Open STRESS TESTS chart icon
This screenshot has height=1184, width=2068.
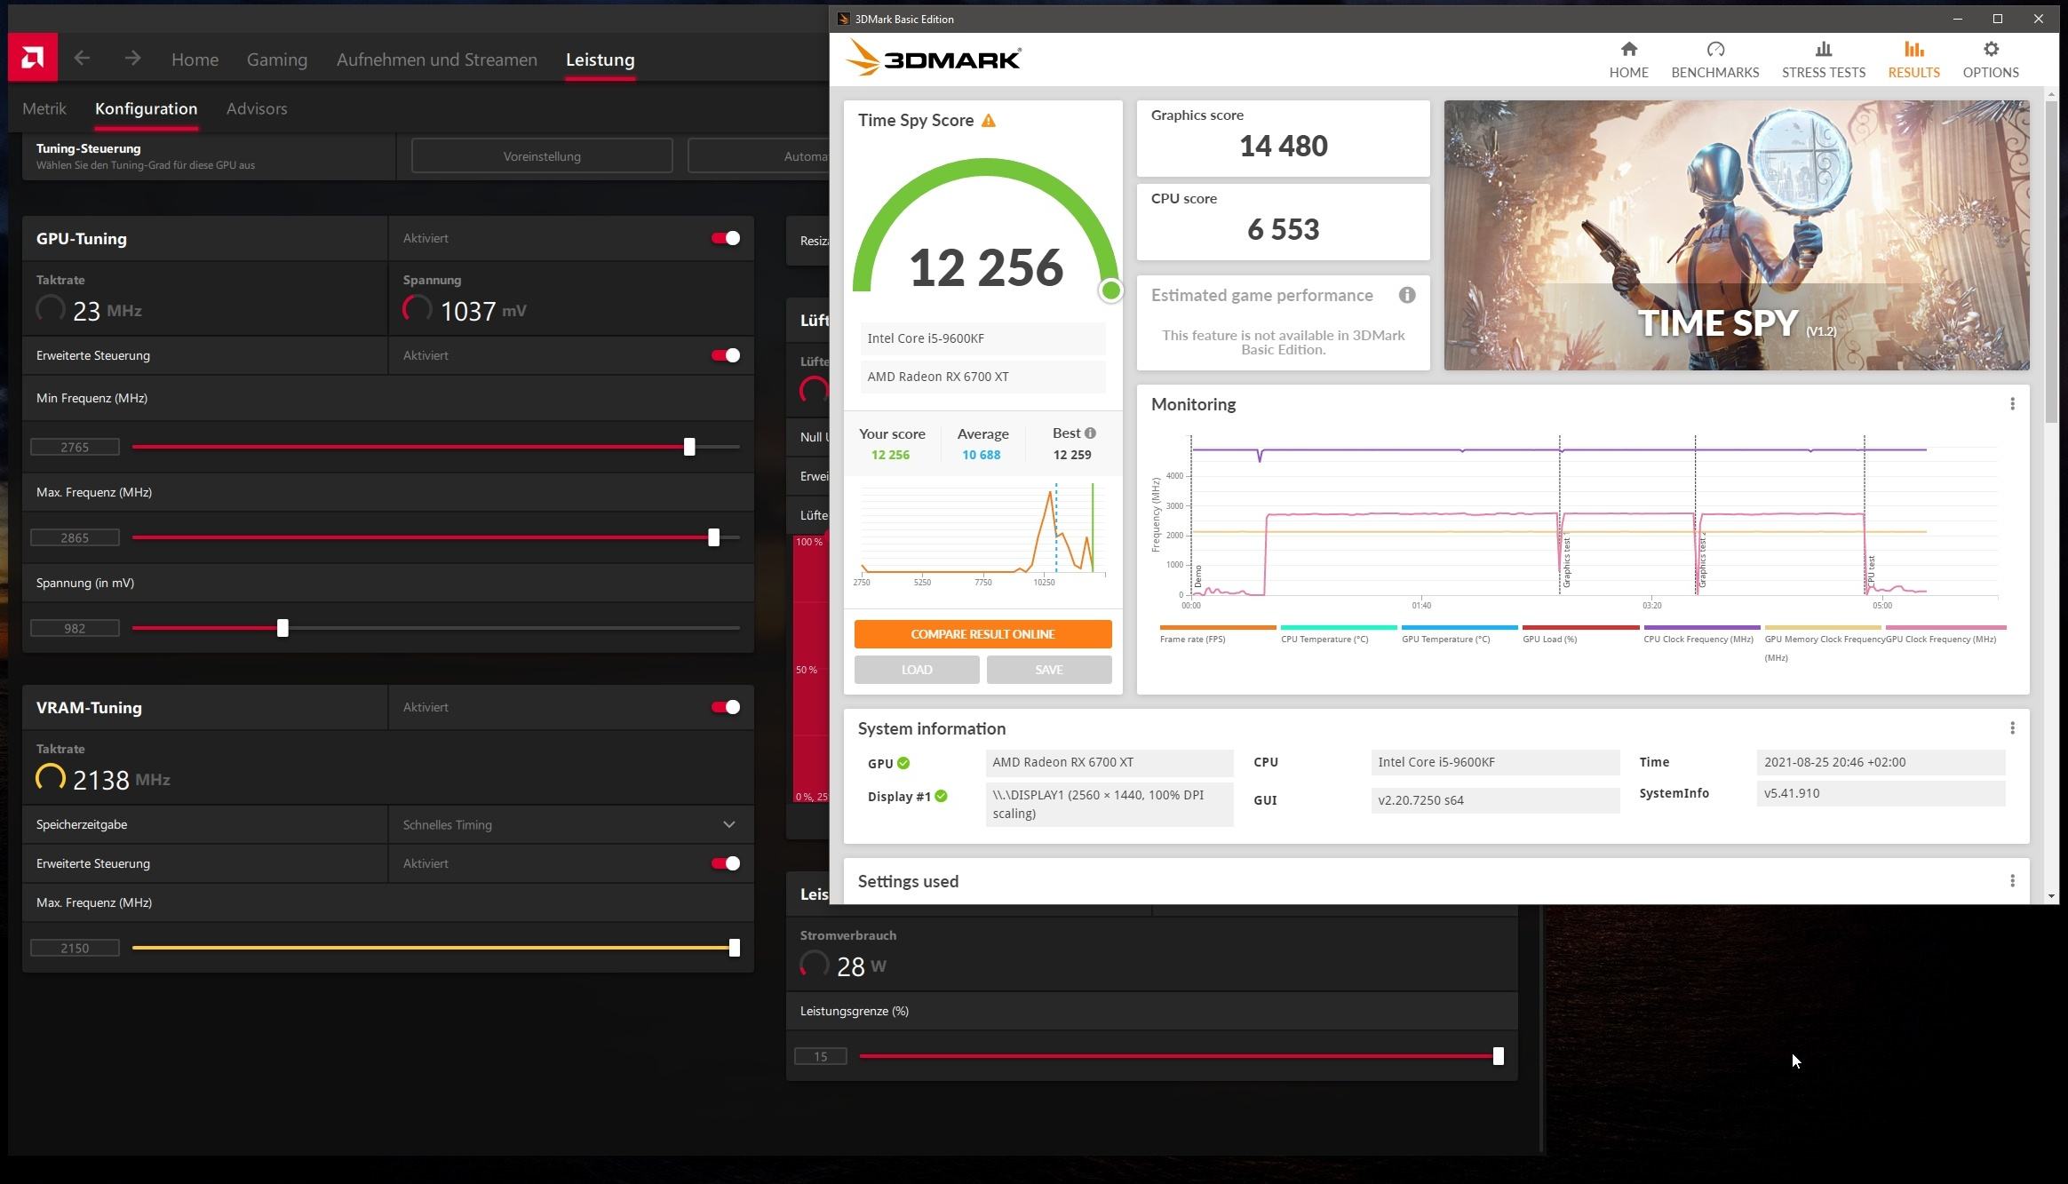[x=1823, y=50]
